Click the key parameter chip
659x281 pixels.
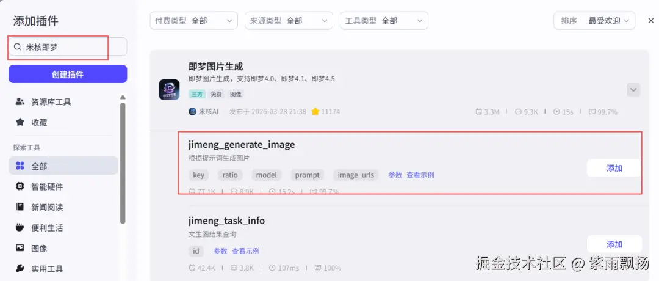pos(198,175)
